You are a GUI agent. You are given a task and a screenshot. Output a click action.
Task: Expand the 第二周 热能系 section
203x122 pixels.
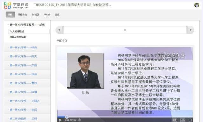click(x=27, y=119)
